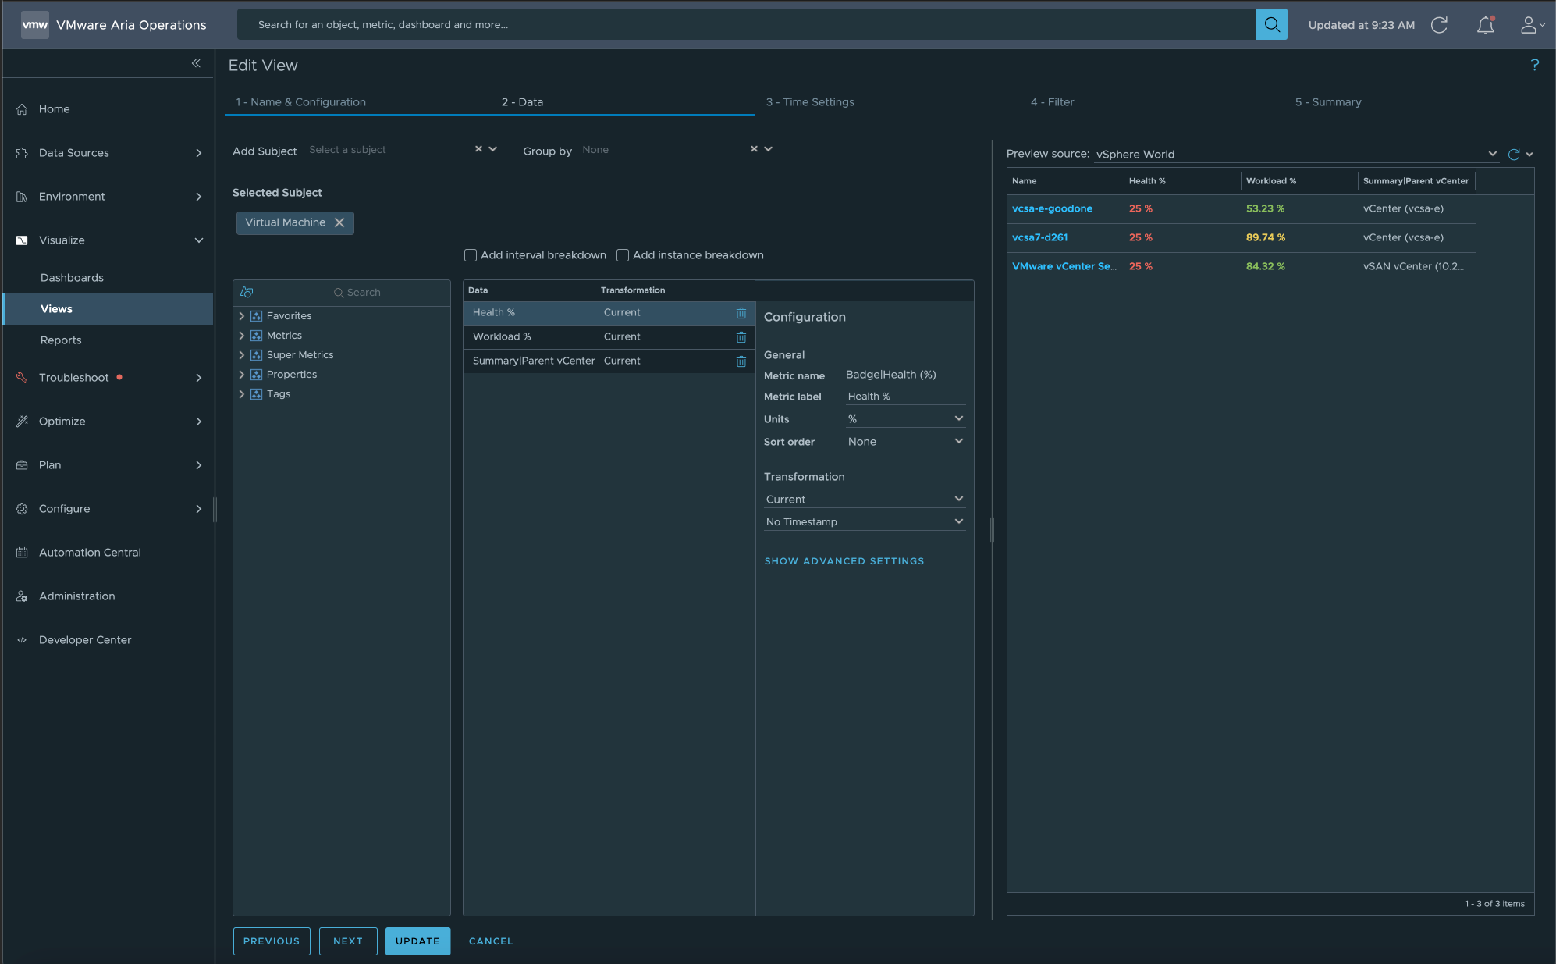The height and width of the screenshot is (964, 1556).
Task: Open the No Timestamp dropdown
Action: [x=864, y=522]
